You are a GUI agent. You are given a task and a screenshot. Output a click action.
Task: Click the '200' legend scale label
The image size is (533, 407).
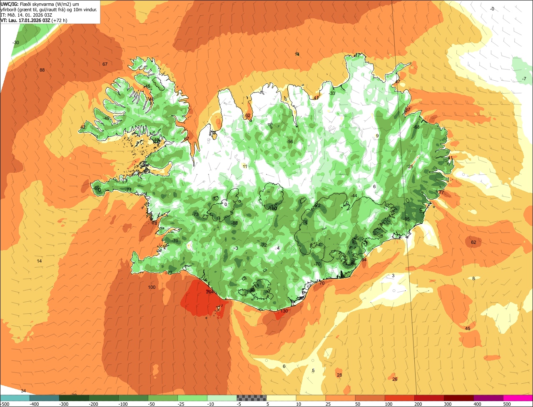[x=418, y=404]
